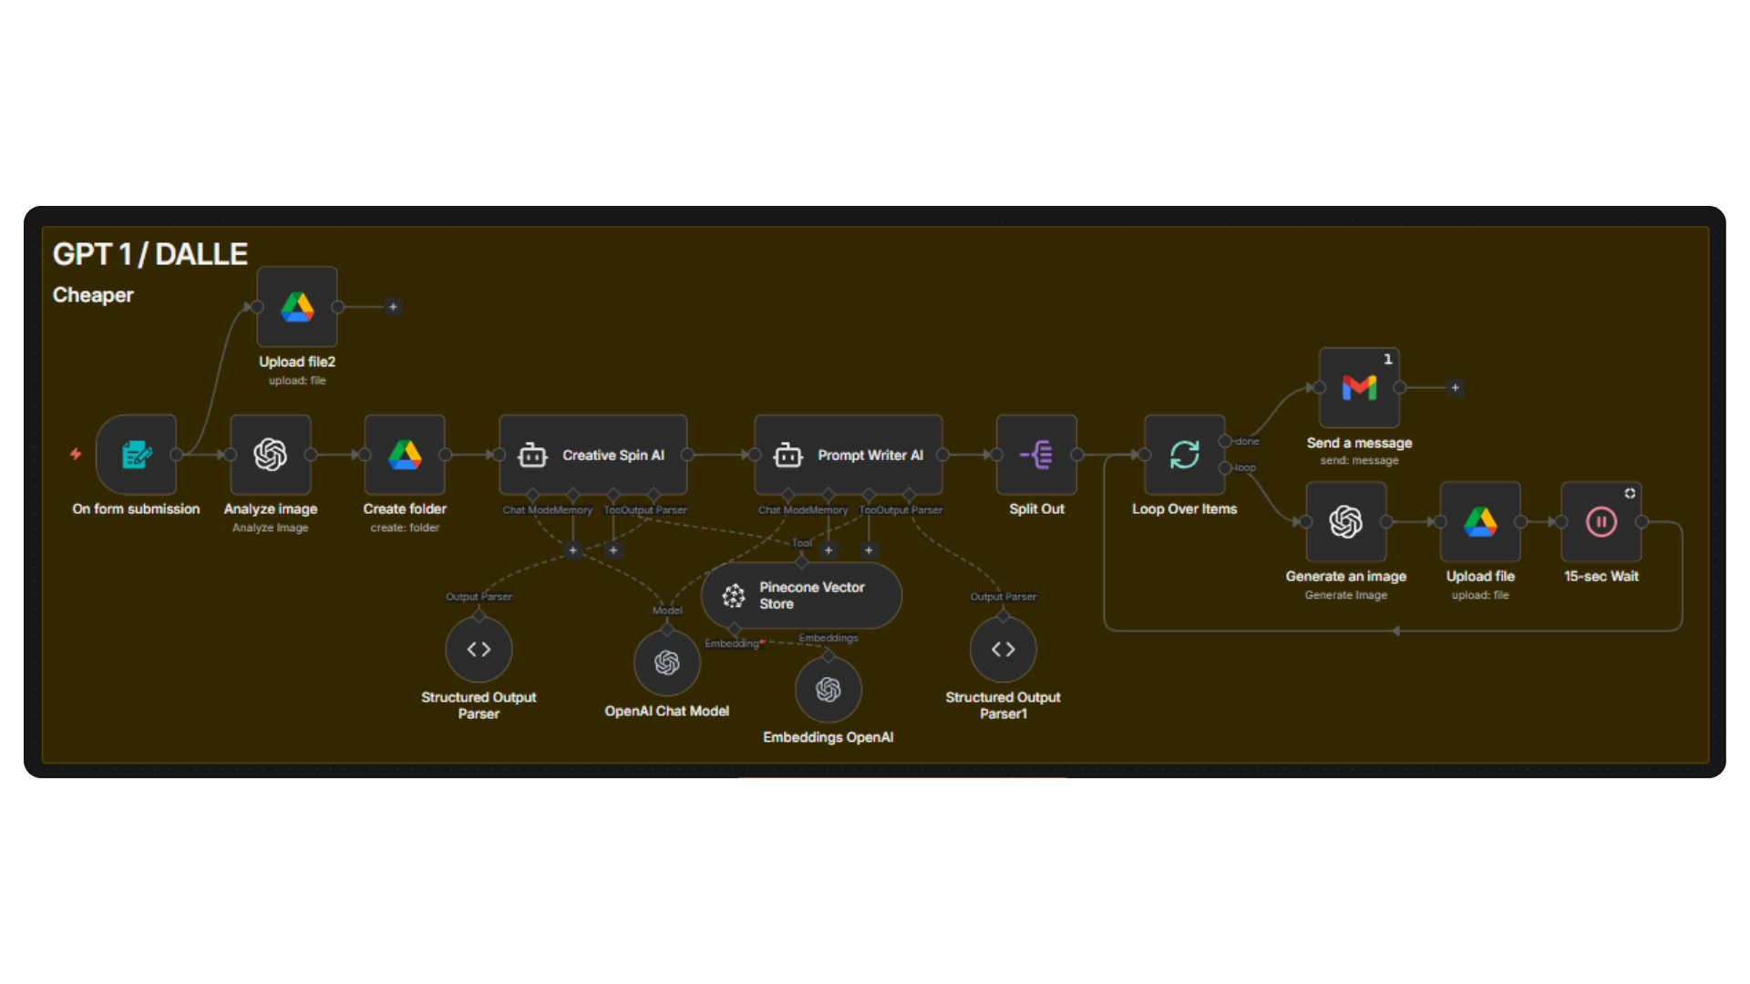Open the left Structured Output Parser node
Screen dimensions: 1750x984
479,650
